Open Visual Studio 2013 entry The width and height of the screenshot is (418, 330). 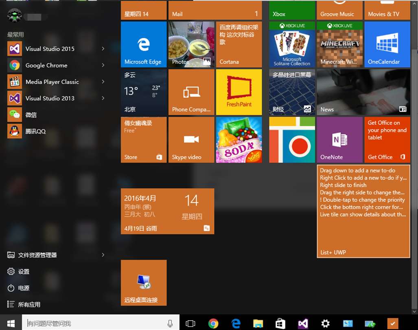click(x=56, y=99)
